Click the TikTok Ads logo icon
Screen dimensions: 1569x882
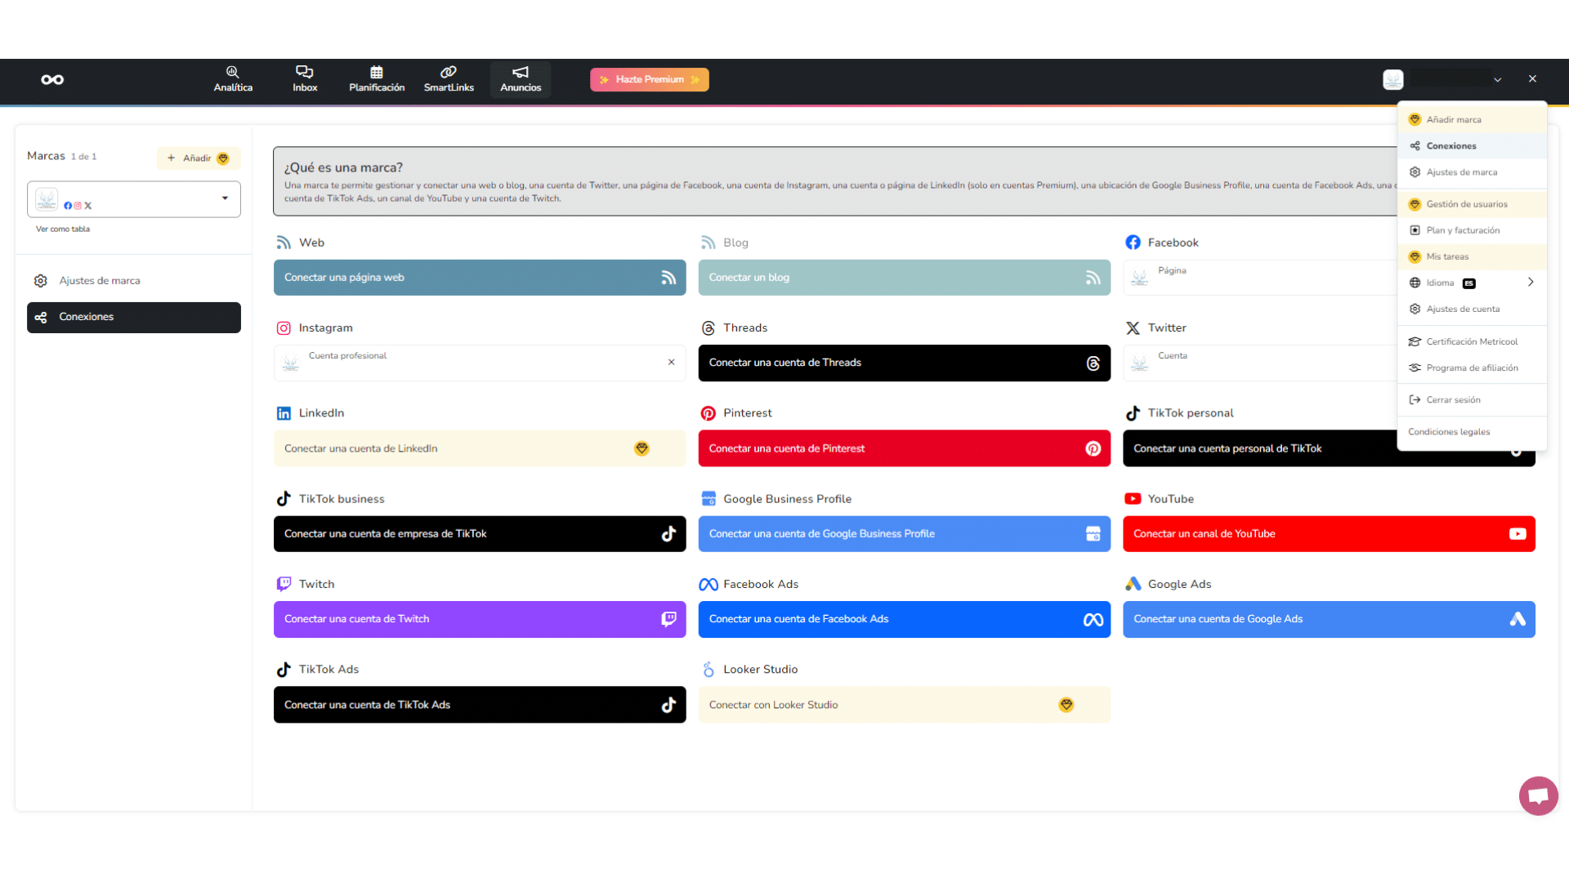point(284,670)
